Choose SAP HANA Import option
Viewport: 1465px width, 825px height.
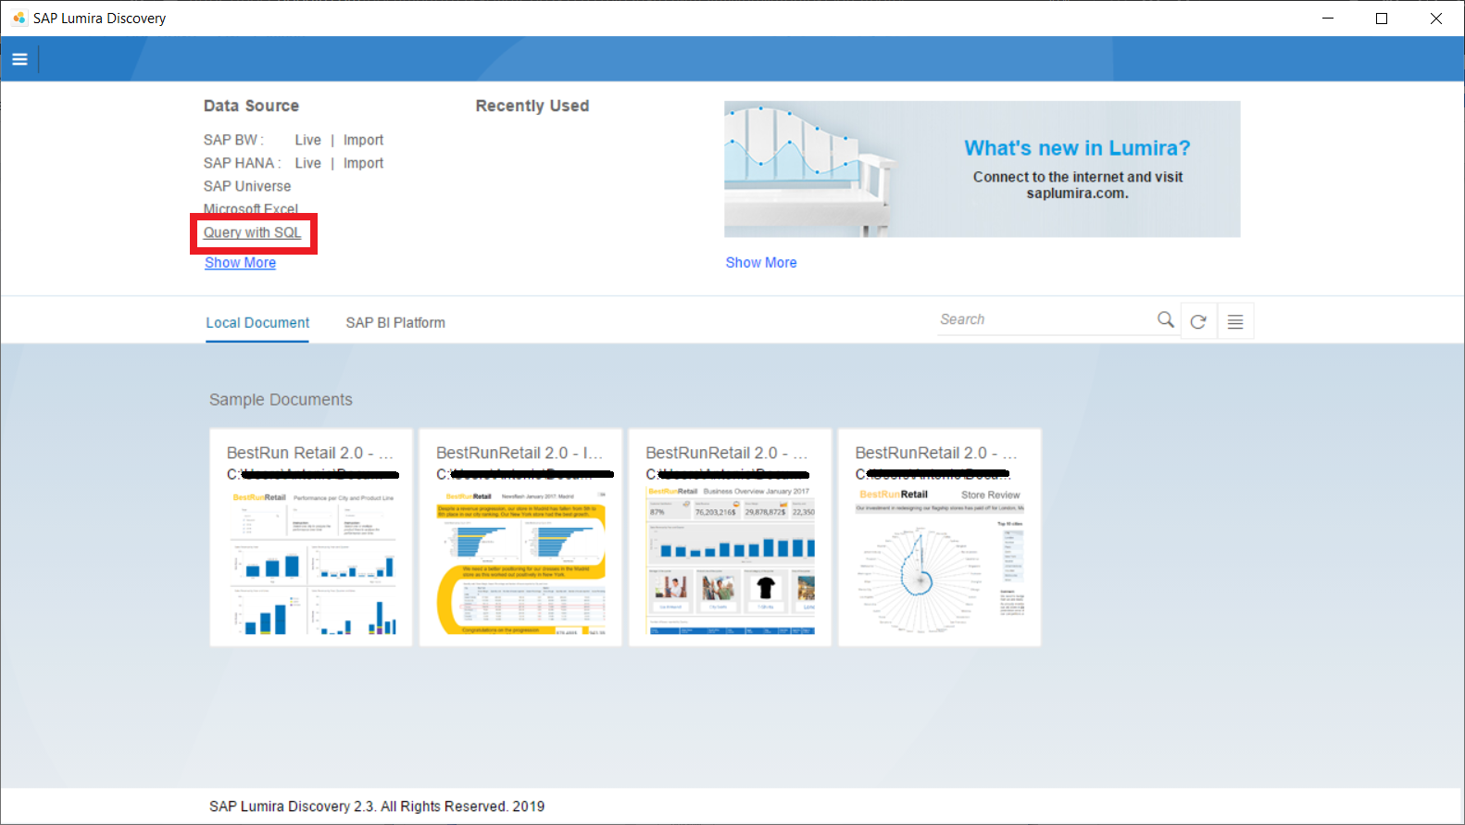pyautogui.click(x=363, y=163)
